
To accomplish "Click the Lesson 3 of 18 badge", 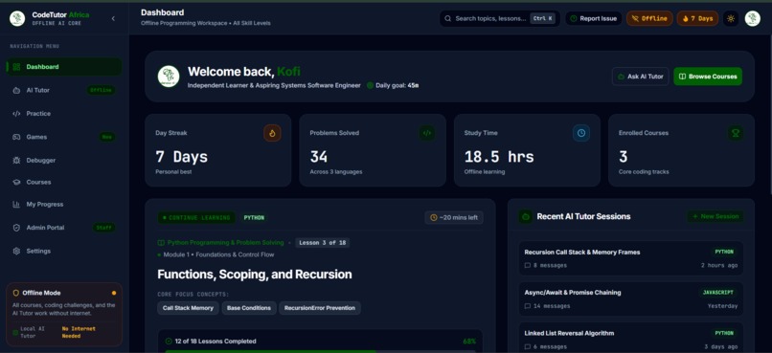I will [323, 243].
